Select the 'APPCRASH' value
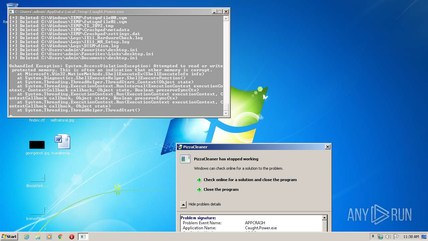This screenshot has height=241, width=428. click(255, 223)
